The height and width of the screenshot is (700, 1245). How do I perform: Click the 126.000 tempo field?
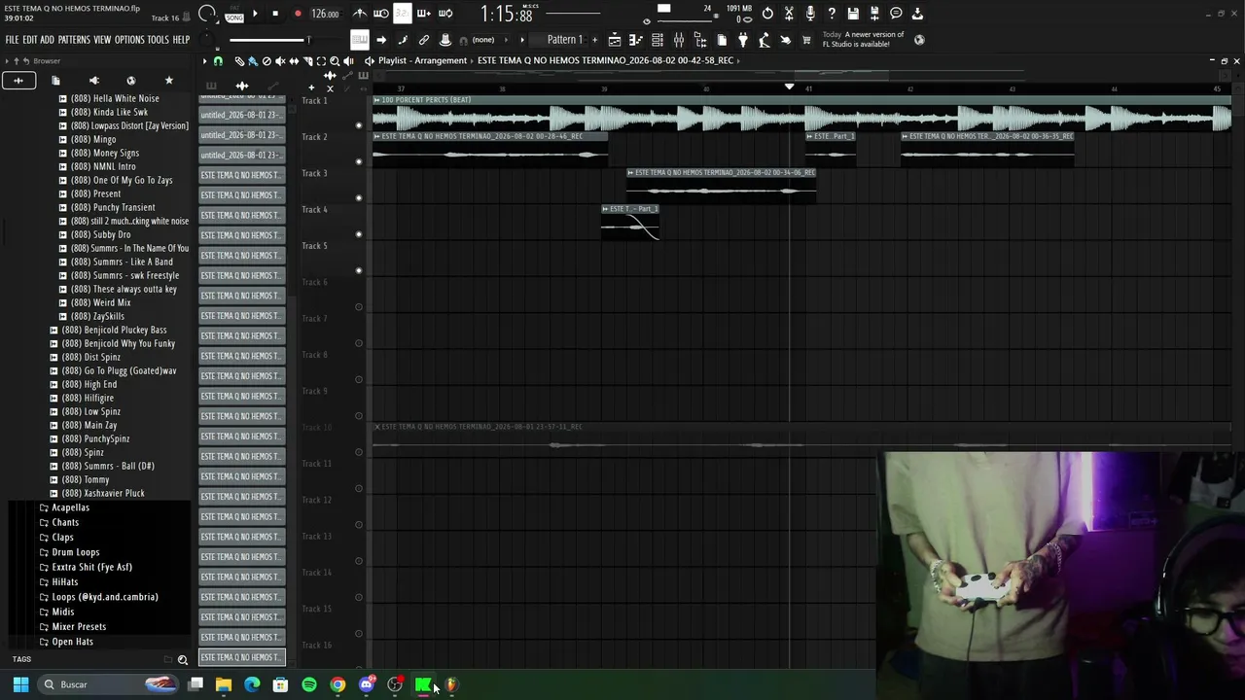pyautogui.click(x=325, y=14)
